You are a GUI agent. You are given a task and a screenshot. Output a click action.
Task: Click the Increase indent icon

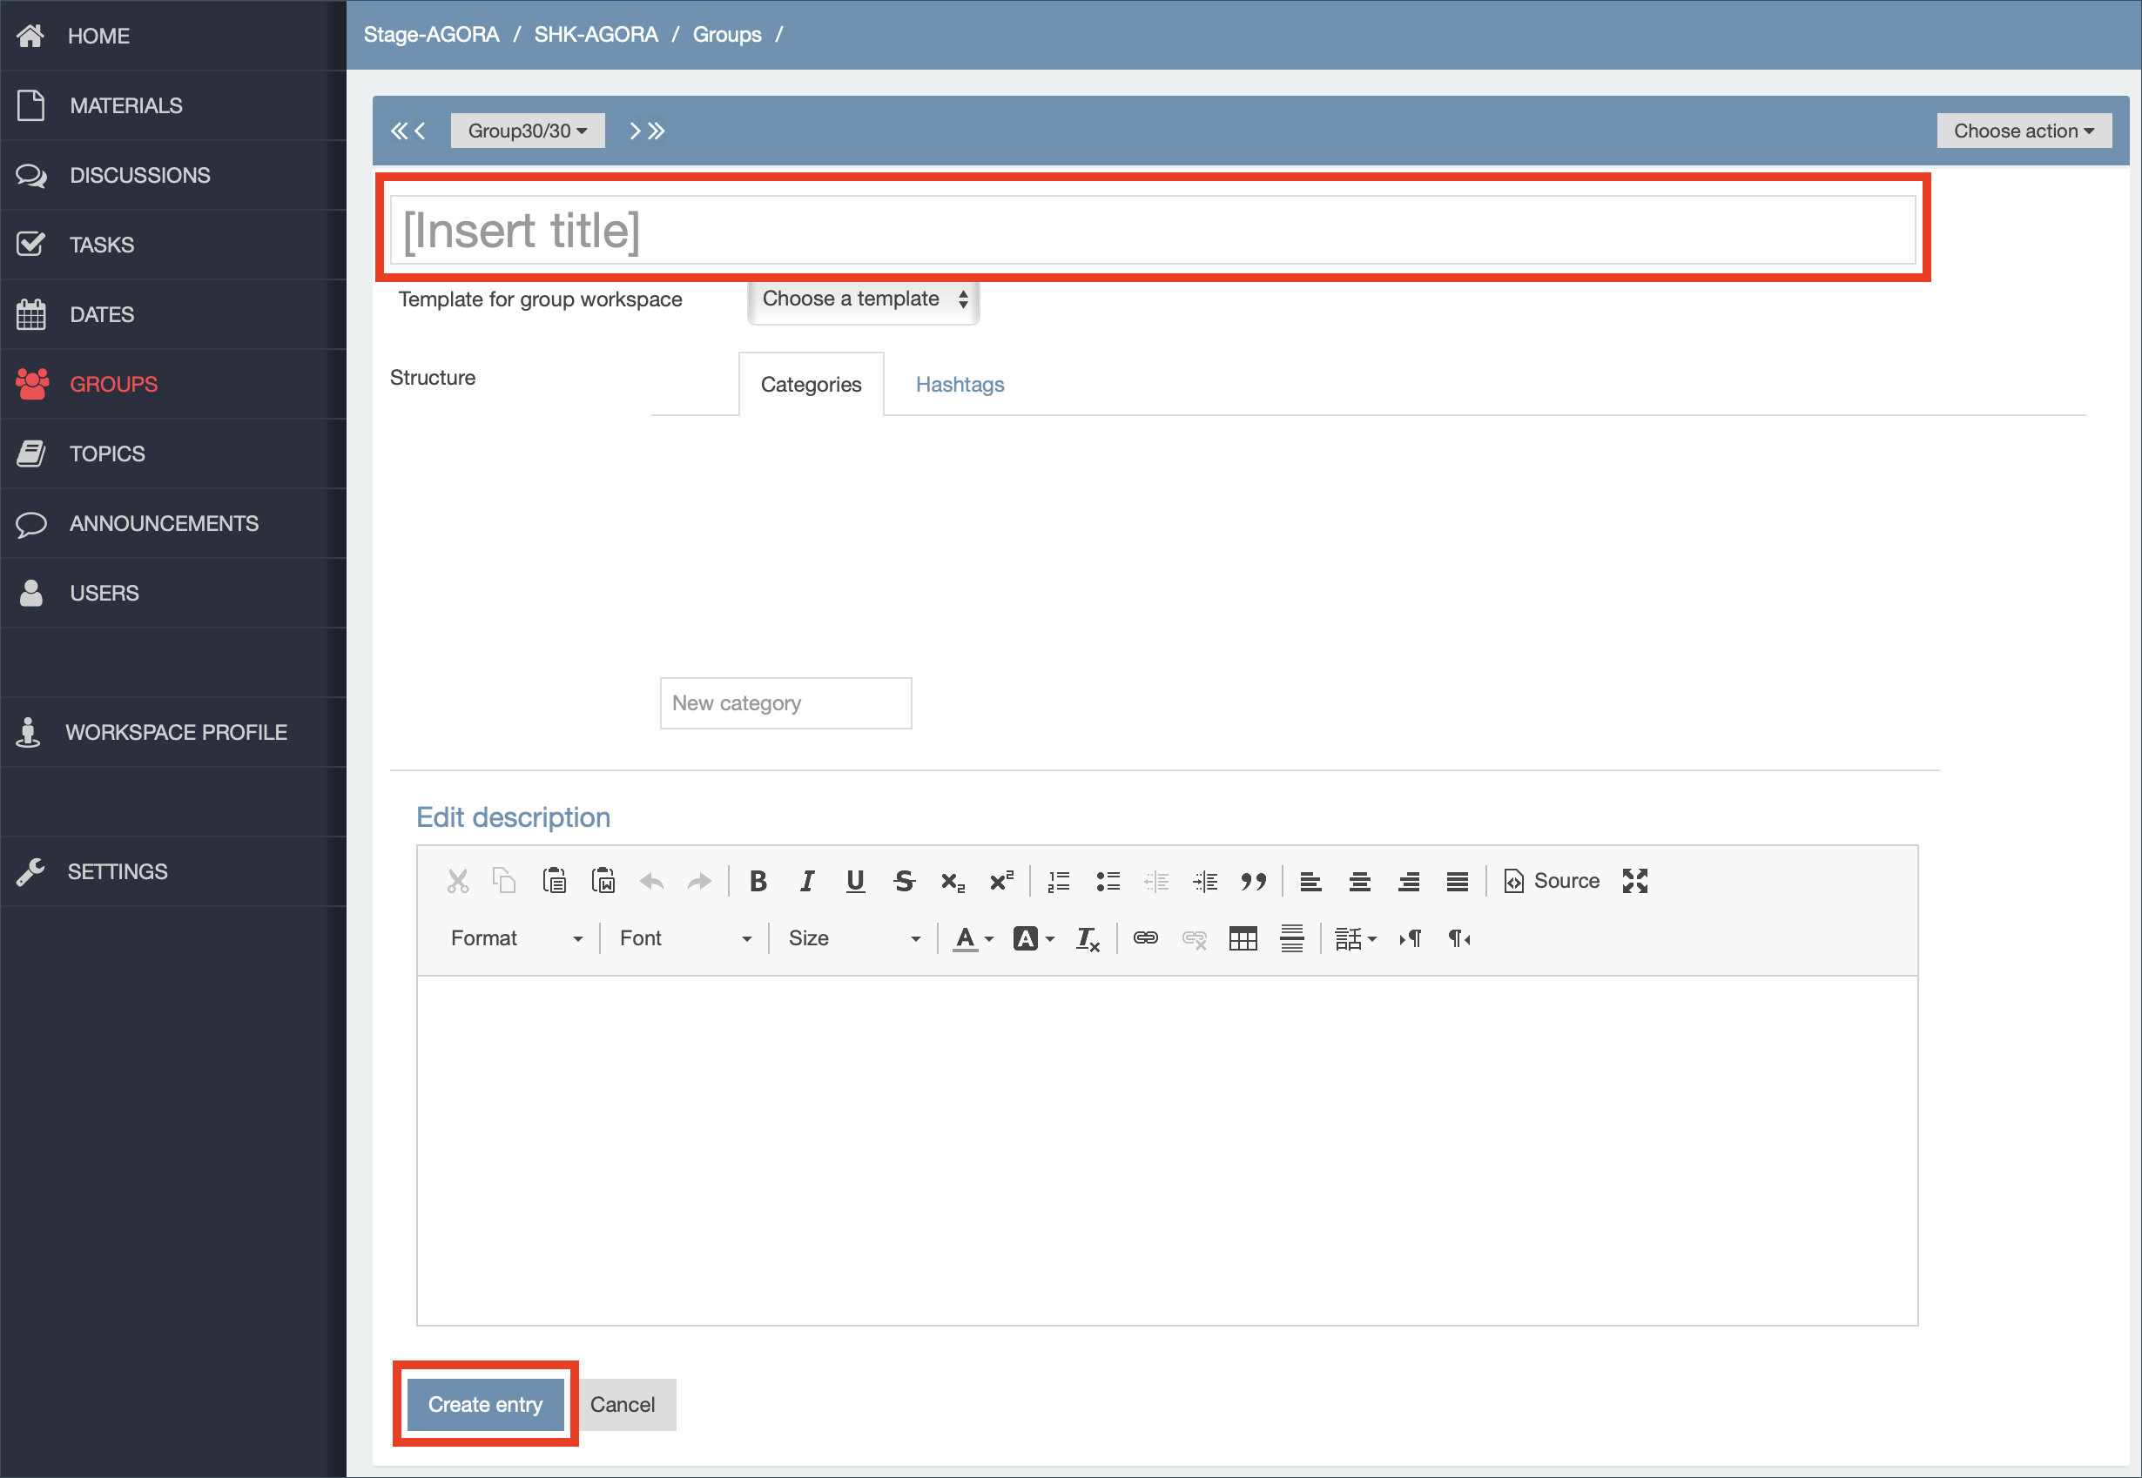(1205, 881)
